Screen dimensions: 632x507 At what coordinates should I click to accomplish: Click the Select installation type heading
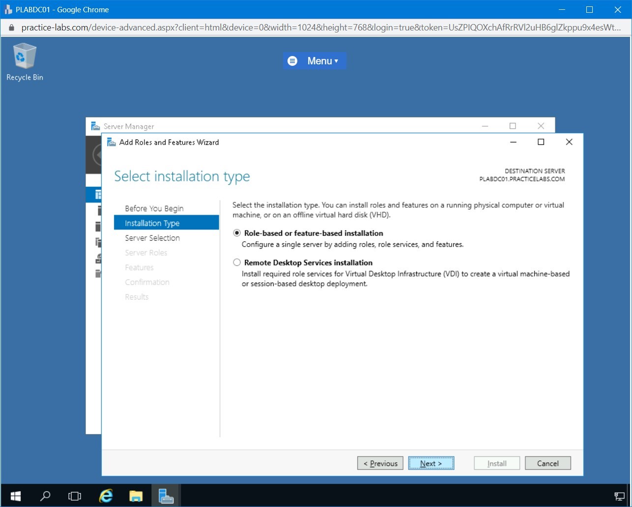[182, 176]
